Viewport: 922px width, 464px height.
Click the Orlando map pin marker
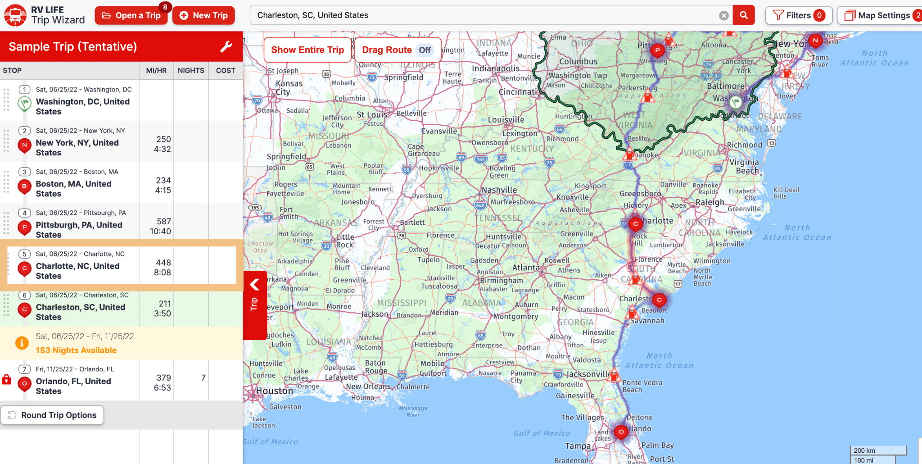[x=621, y=432]
